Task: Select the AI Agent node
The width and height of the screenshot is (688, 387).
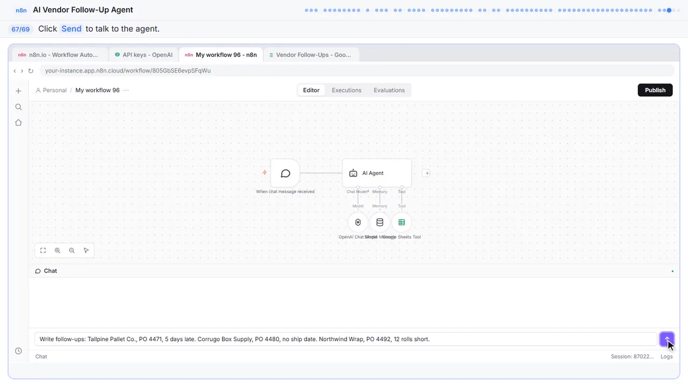Action: 377,173
